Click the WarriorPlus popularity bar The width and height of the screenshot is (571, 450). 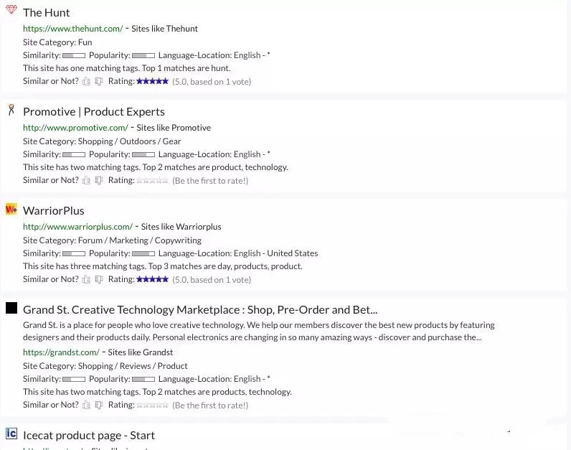click(143, 253)
